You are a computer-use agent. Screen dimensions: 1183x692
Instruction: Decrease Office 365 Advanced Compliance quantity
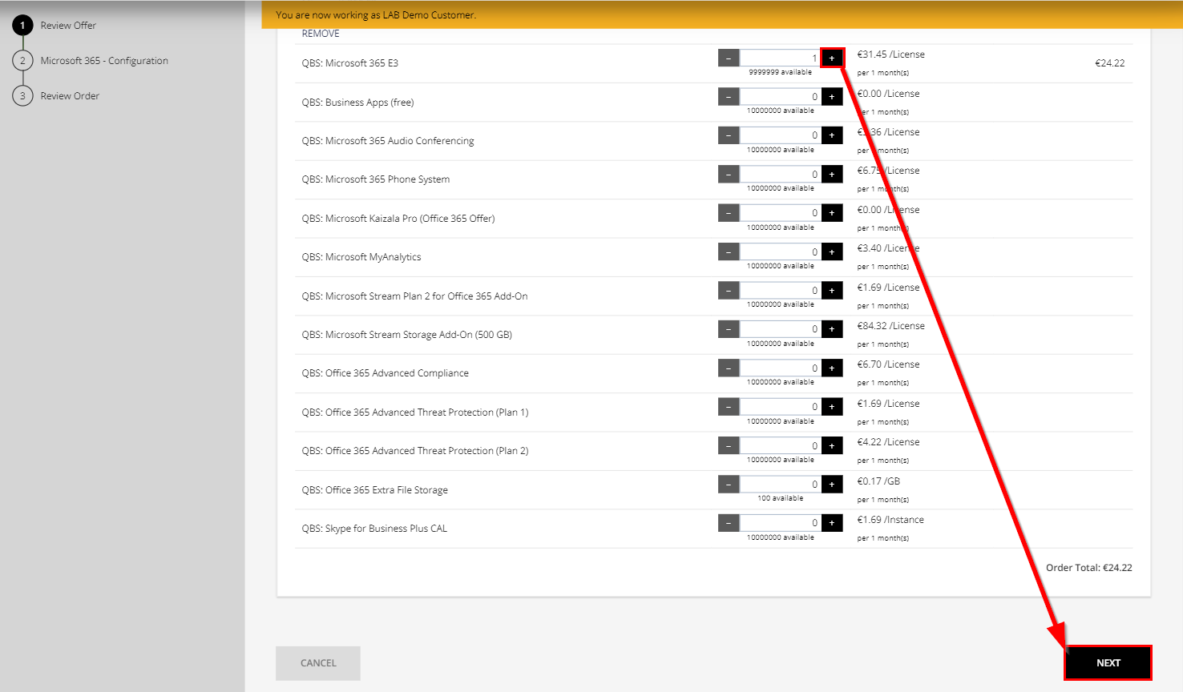[x=729, y=368]
